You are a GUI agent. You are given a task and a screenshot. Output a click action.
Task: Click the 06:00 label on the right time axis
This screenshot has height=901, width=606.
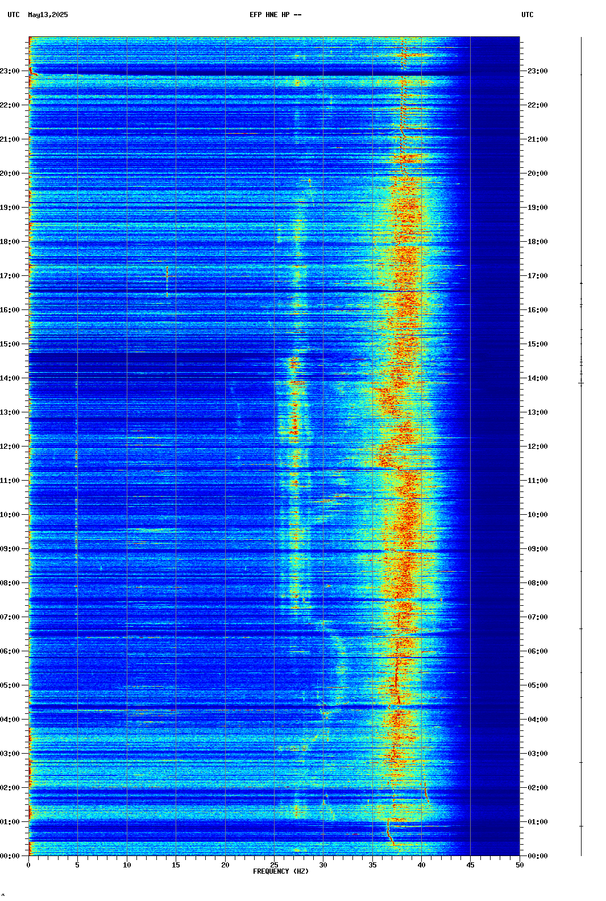538,651
